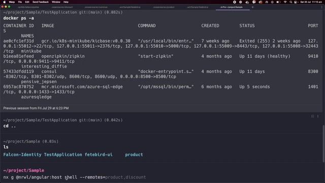Click the minikube container name
The image size is (325, 183).
pyautogui.click(x=31, y=51)
